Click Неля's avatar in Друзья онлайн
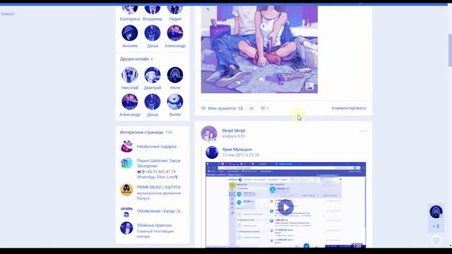This screenshot has height=254, width=452. pos(175,75)
